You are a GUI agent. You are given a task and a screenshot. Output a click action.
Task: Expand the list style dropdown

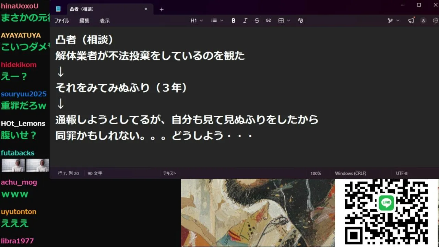point(217,21)
